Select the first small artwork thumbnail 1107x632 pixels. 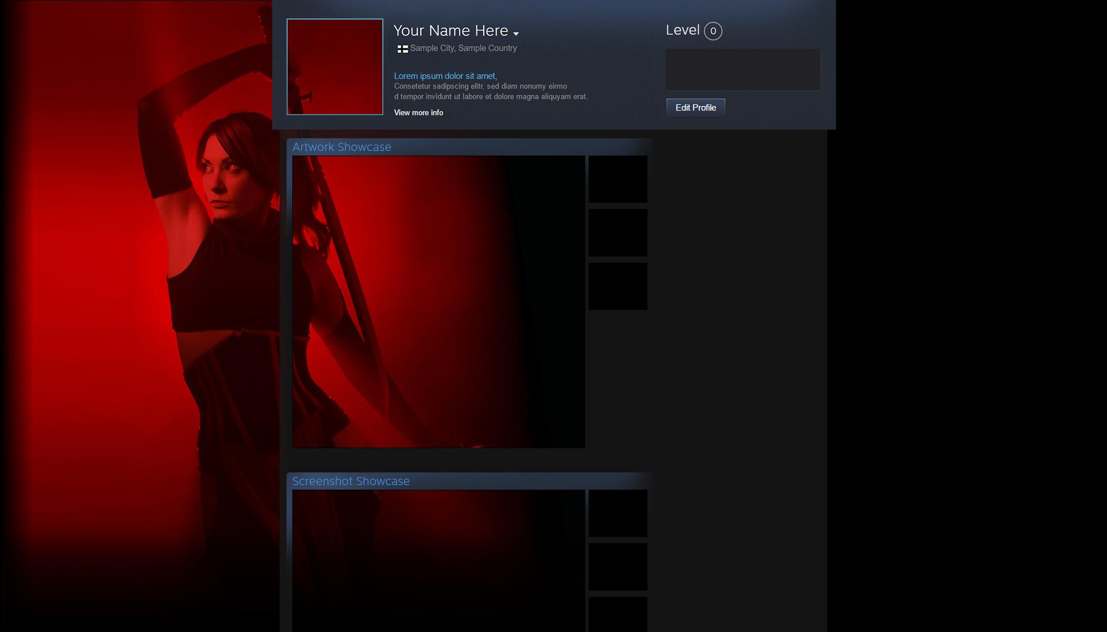pyautogui.click(x=617, y=179)
